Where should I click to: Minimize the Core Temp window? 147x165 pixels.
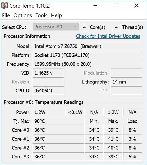pos(95,6)
